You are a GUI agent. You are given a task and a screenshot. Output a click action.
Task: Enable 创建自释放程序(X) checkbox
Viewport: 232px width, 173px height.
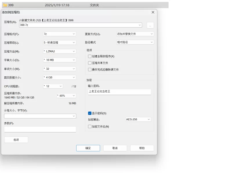[x=90, y=56]
